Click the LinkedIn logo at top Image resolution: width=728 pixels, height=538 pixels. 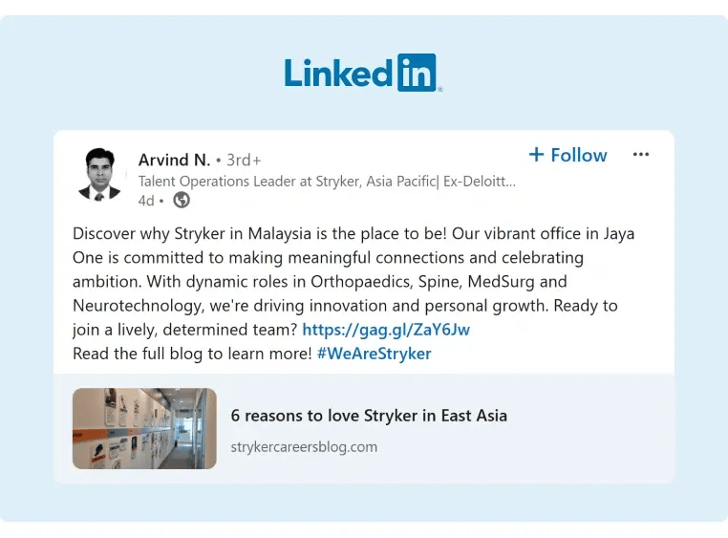point(362,74)
